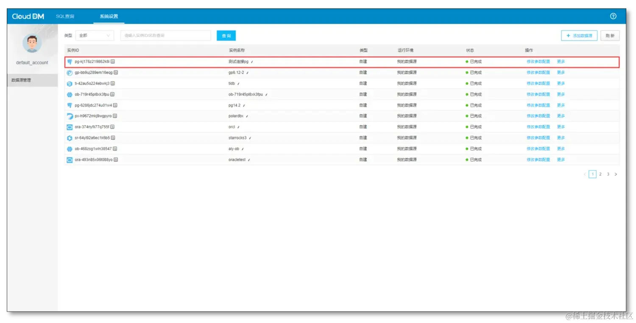Go to page 3 of results
636x323 pixels.
[x=608, y=174]
